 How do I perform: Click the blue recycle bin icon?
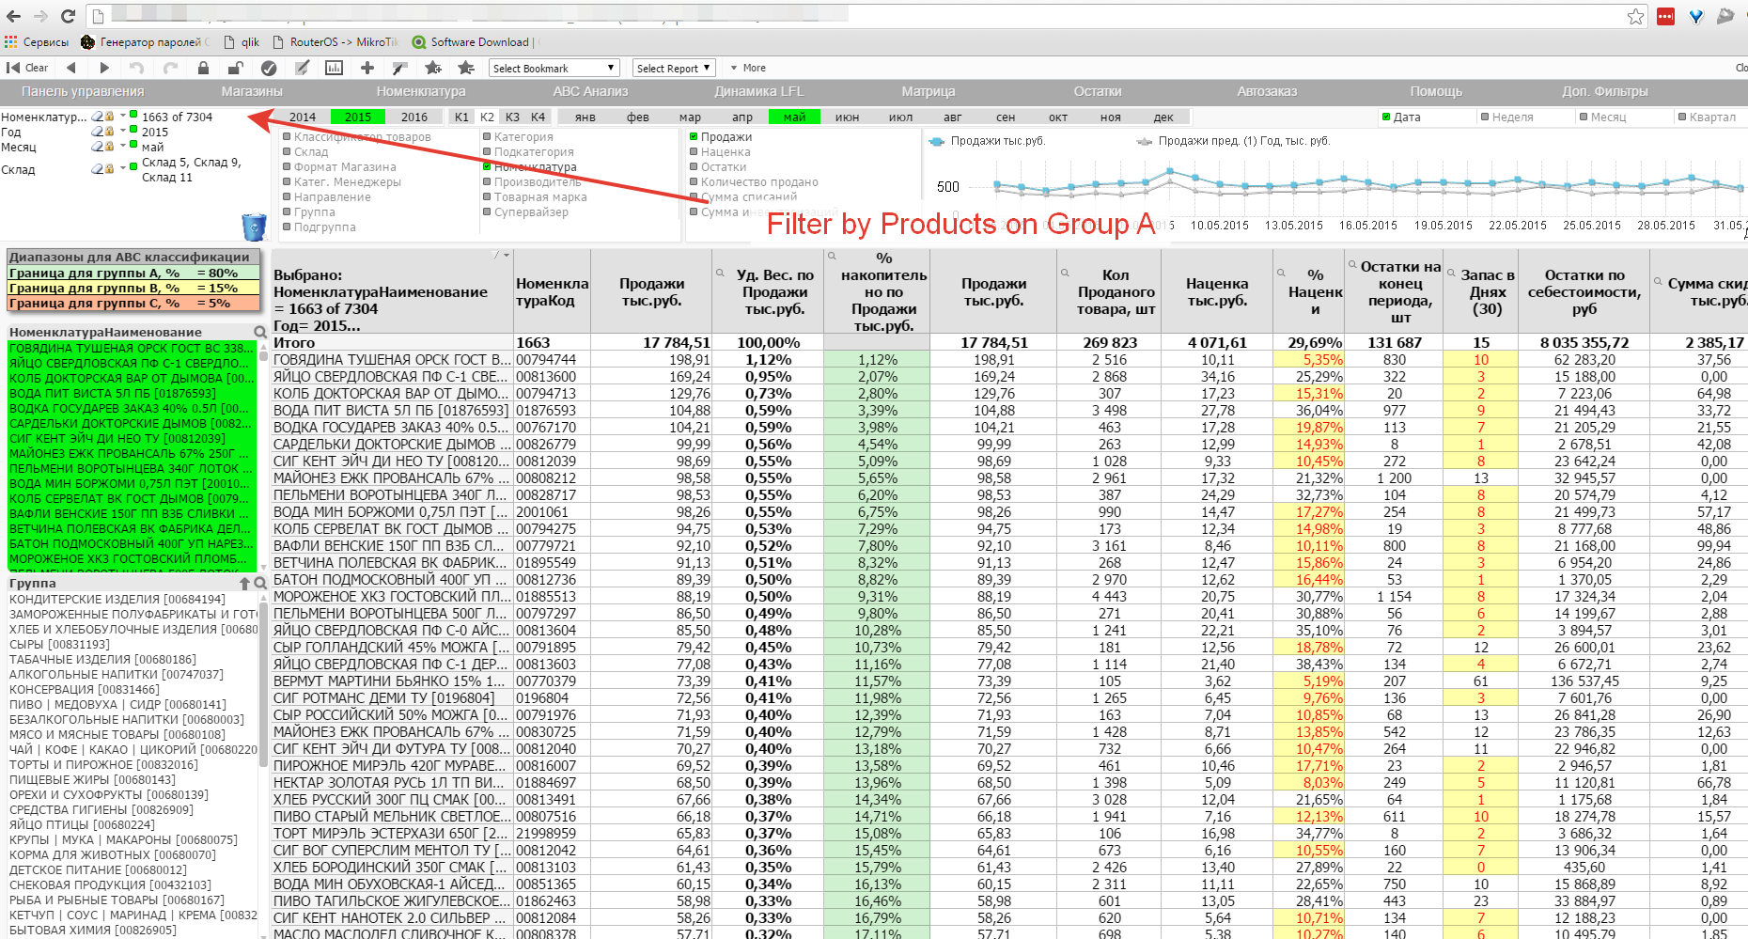pos(254,227)
